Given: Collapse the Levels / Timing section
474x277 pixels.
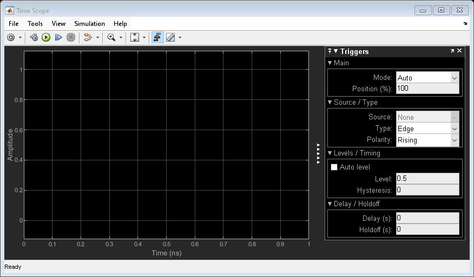Looking at the screenshot, I should click(x=331, y=153).
